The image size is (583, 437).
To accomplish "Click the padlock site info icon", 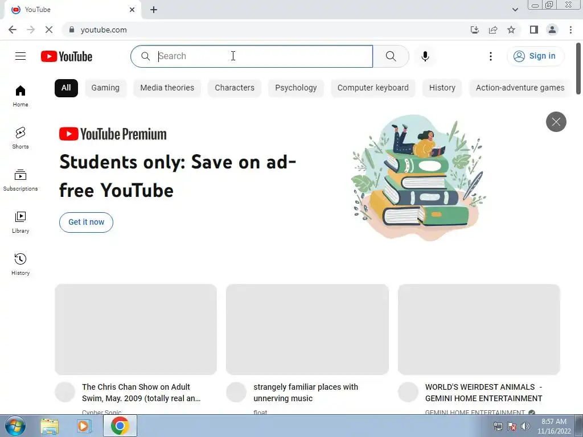I will (72, 30).
